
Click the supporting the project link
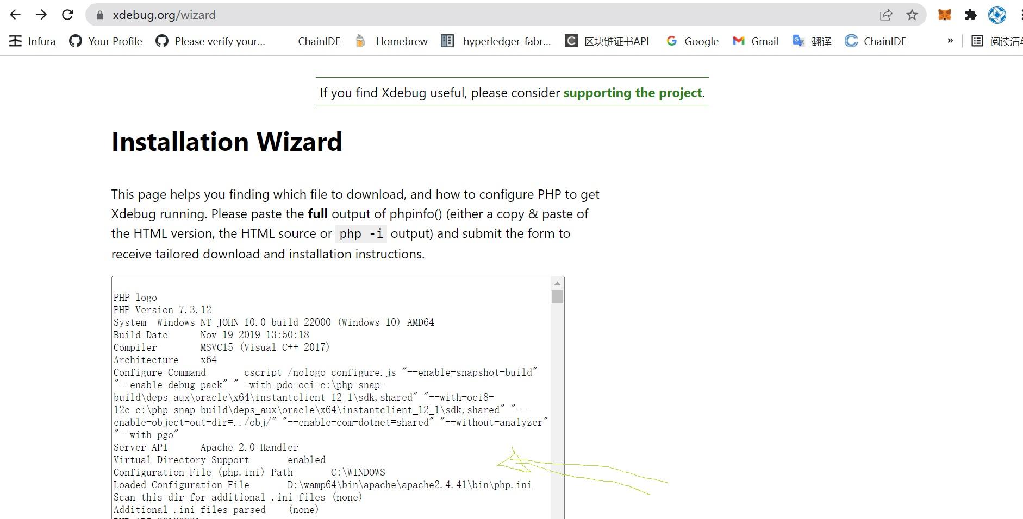[632, 93]
